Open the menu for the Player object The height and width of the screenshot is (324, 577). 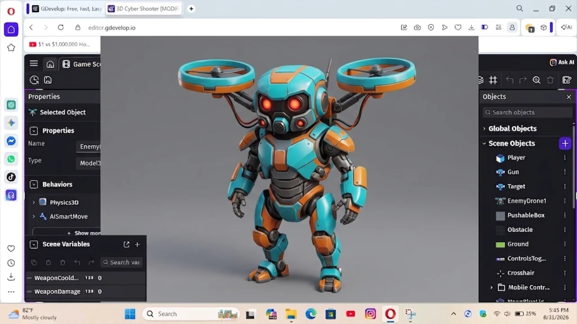coord(565,158)
